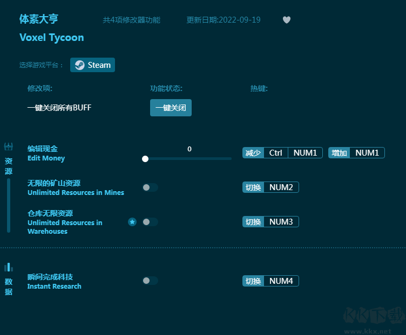Screen dimensions: 406x335
Task: Click the Voxel Tycoon title text
Action: tap(52, 38)
